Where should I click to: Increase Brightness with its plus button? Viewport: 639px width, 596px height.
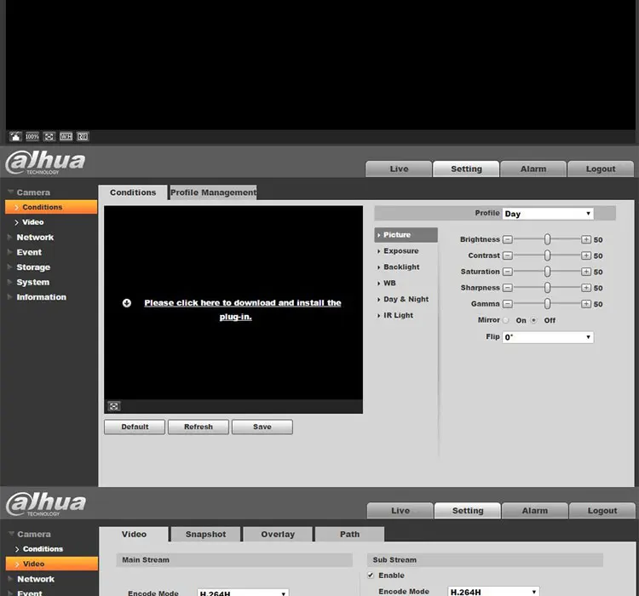tap(586, 239)
